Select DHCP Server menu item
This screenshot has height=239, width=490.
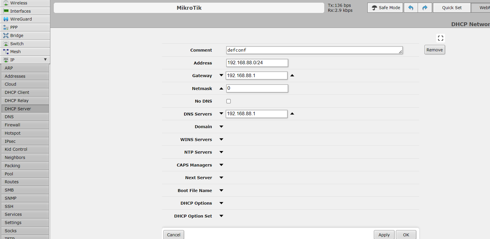25,109
